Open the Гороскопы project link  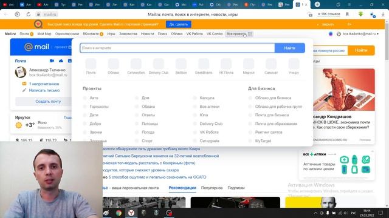[x=99, y=107]
